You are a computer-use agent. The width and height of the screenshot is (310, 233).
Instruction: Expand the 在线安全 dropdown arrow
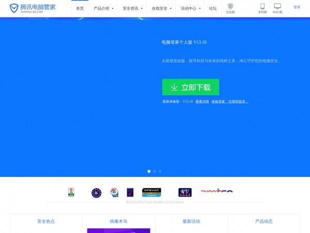coord(171,8)
